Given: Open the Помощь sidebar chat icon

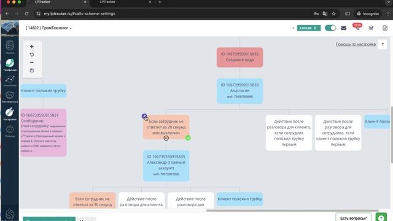Looking at the screenshot, I should (x=10, y=131).
